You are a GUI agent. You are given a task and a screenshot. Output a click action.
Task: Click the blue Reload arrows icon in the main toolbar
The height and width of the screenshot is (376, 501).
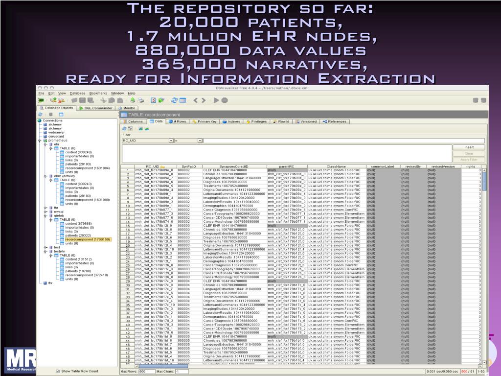click(174, 100)
